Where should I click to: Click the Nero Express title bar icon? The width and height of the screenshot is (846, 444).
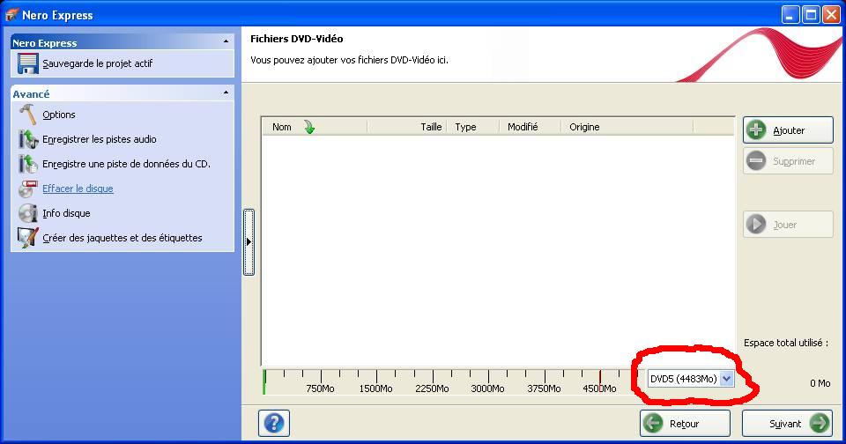(x=11, y=15)
